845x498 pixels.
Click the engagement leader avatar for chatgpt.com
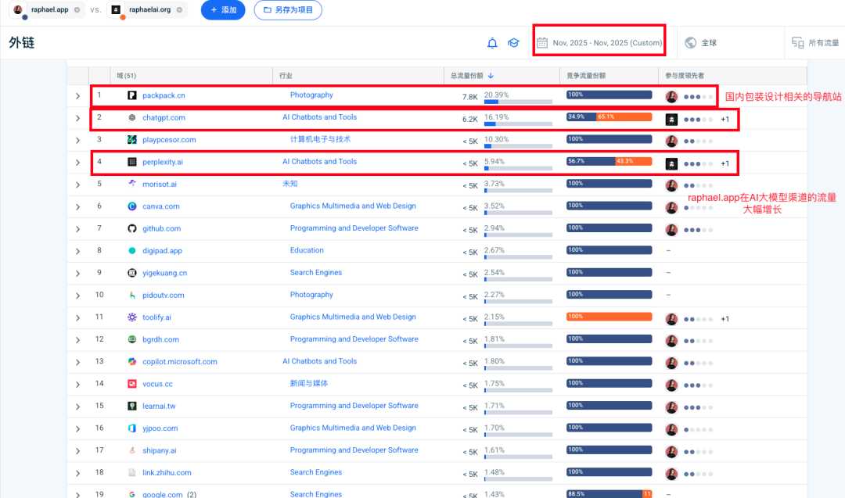[x=671, y=120]
